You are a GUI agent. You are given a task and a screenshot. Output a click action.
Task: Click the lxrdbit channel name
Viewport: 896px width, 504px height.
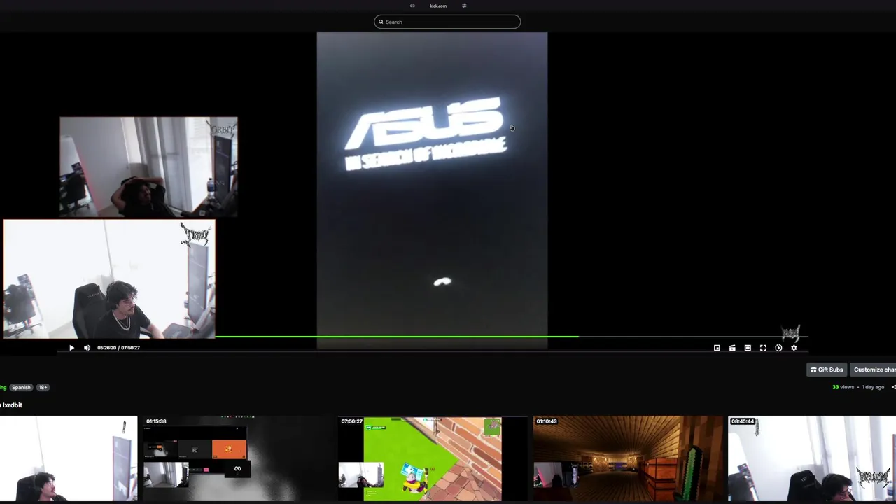[13, 405]
